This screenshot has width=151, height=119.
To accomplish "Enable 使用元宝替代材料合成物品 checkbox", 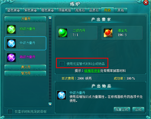I will [x=62, y=64].
